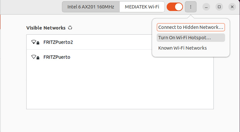Maximize the Wi-Fi settings window
The height and width of the screenshot is (132, 240).
point(219,7)
